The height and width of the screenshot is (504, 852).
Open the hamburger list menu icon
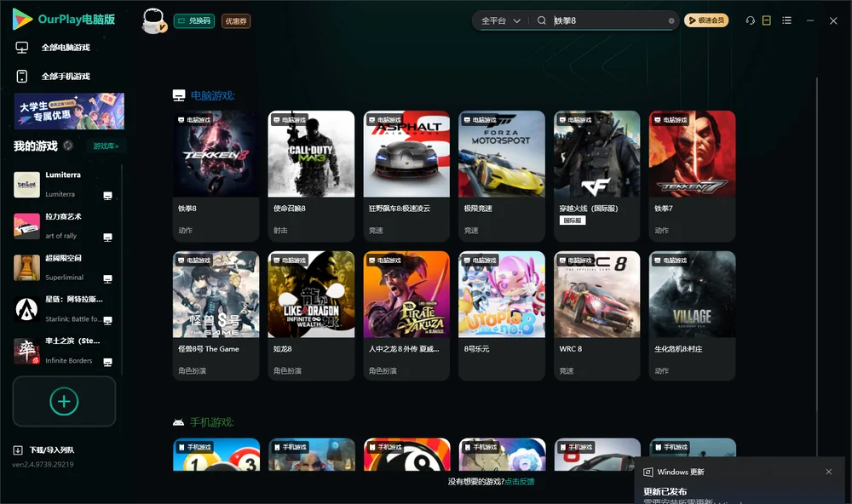click(786, 20)
